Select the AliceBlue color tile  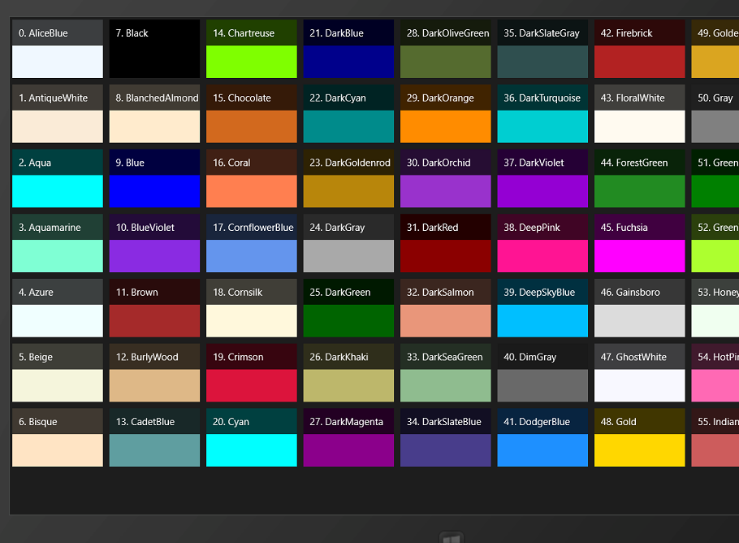tap(58, 49)
